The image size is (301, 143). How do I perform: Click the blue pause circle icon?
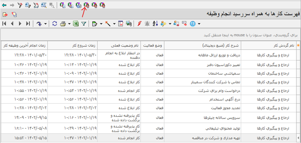193,24
